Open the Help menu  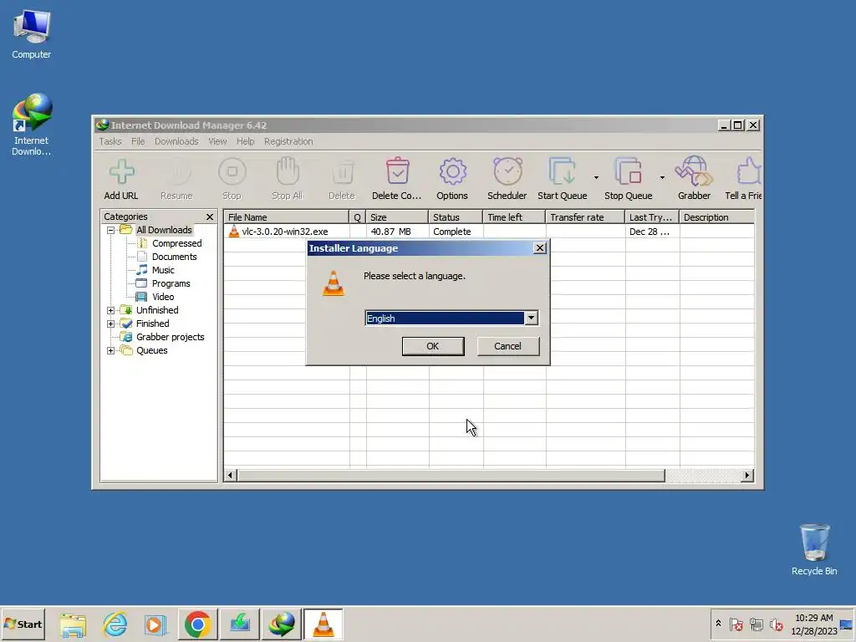(x=245, y=141)
